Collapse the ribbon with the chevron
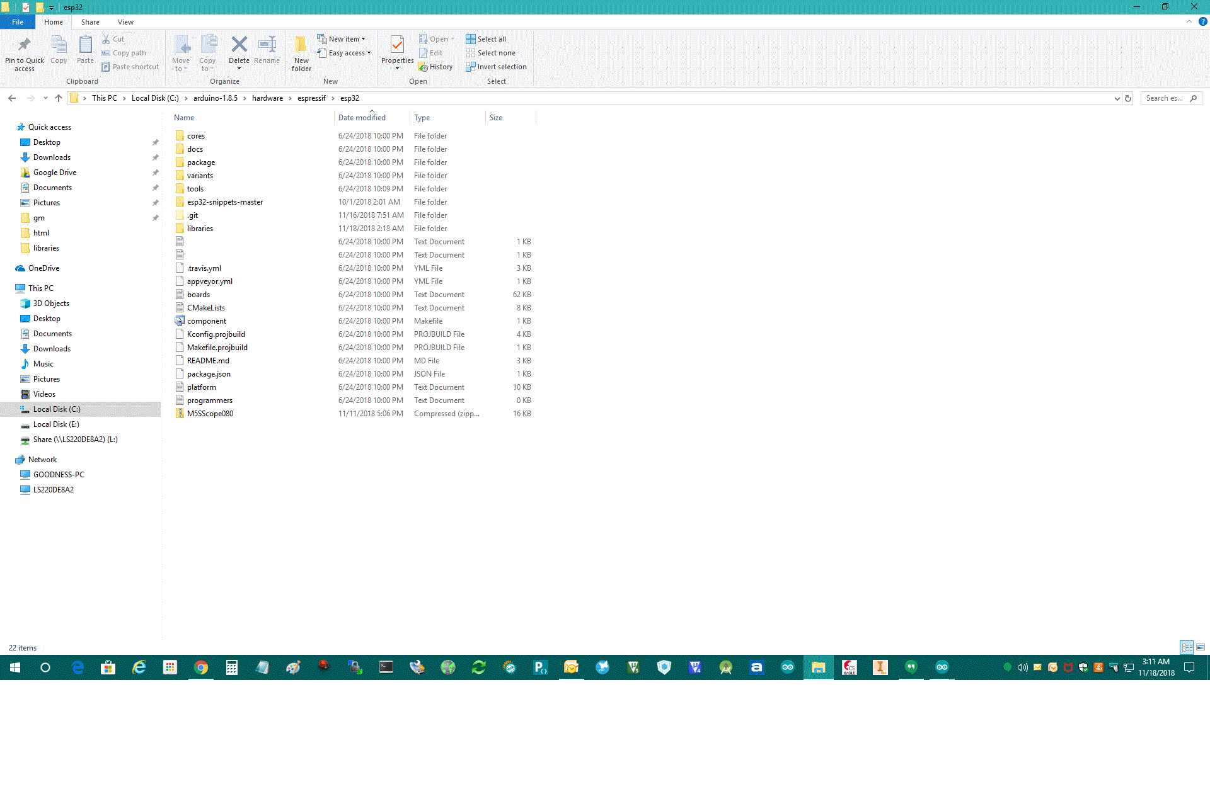Screen dimensions: 1210x806 [1189, 21]
